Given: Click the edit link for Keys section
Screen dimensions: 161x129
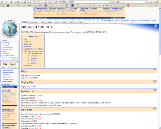Looking at the screenshot, I should point(155,69).
